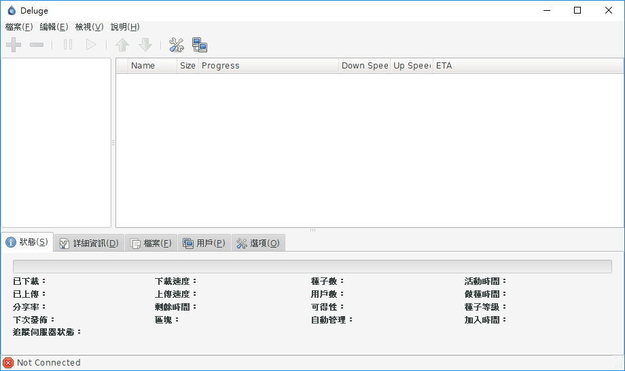Sort by the ETA column header

(528, 66)
